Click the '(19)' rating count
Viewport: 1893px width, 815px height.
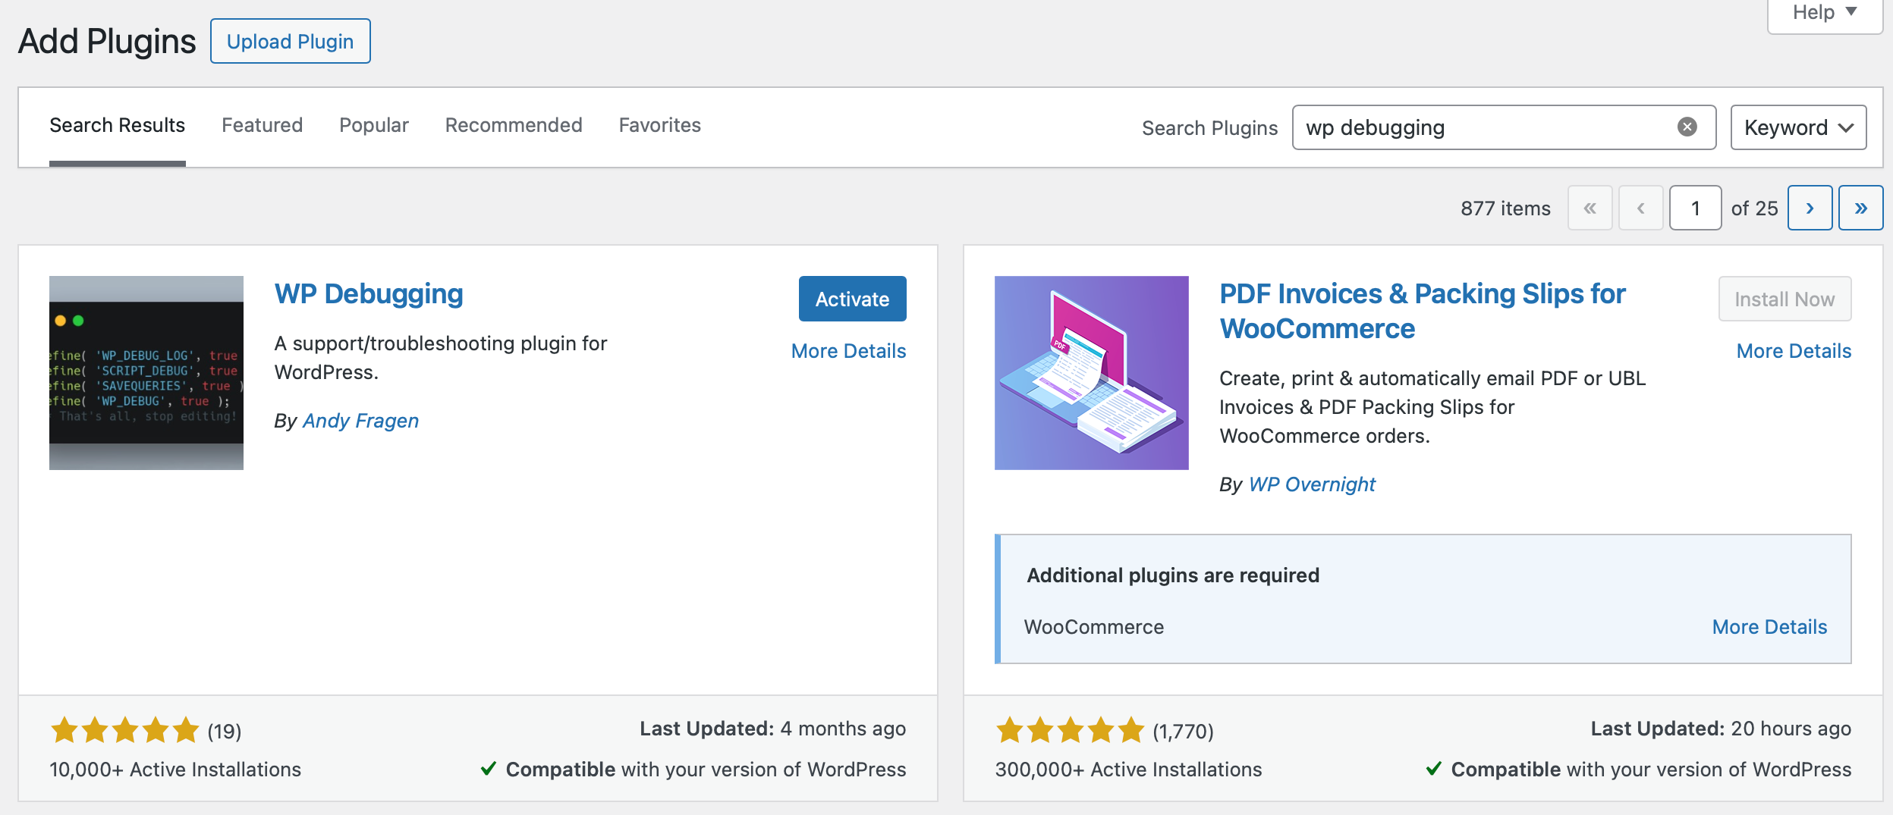tap(225, 732)
